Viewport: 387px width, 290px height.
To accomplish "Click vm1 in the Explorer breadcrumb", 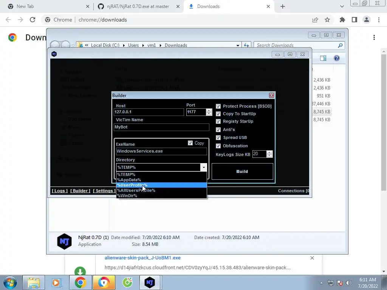I will [x=152, y=45].
